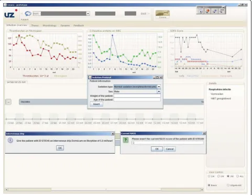252x195 pixels.
Task: Collapse the Diurotica row with minus button
Action: (8, 102)
